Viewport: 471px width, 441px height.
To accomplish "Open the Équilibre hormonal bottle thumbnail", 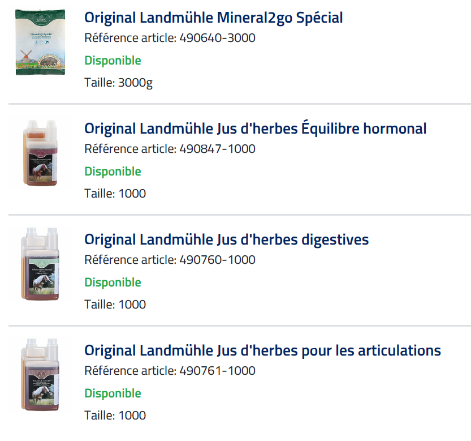I will click(40, 153).
